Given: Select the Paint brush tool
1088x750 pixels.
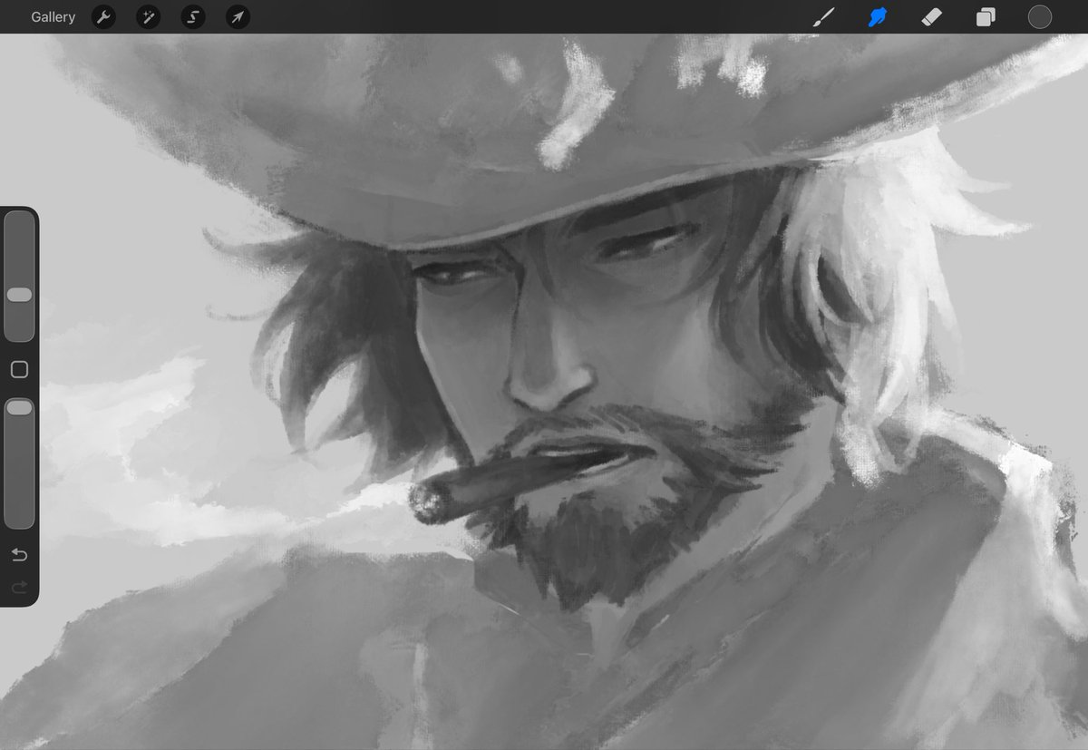Looking at the screenshot, I should [x=823, y=17].
